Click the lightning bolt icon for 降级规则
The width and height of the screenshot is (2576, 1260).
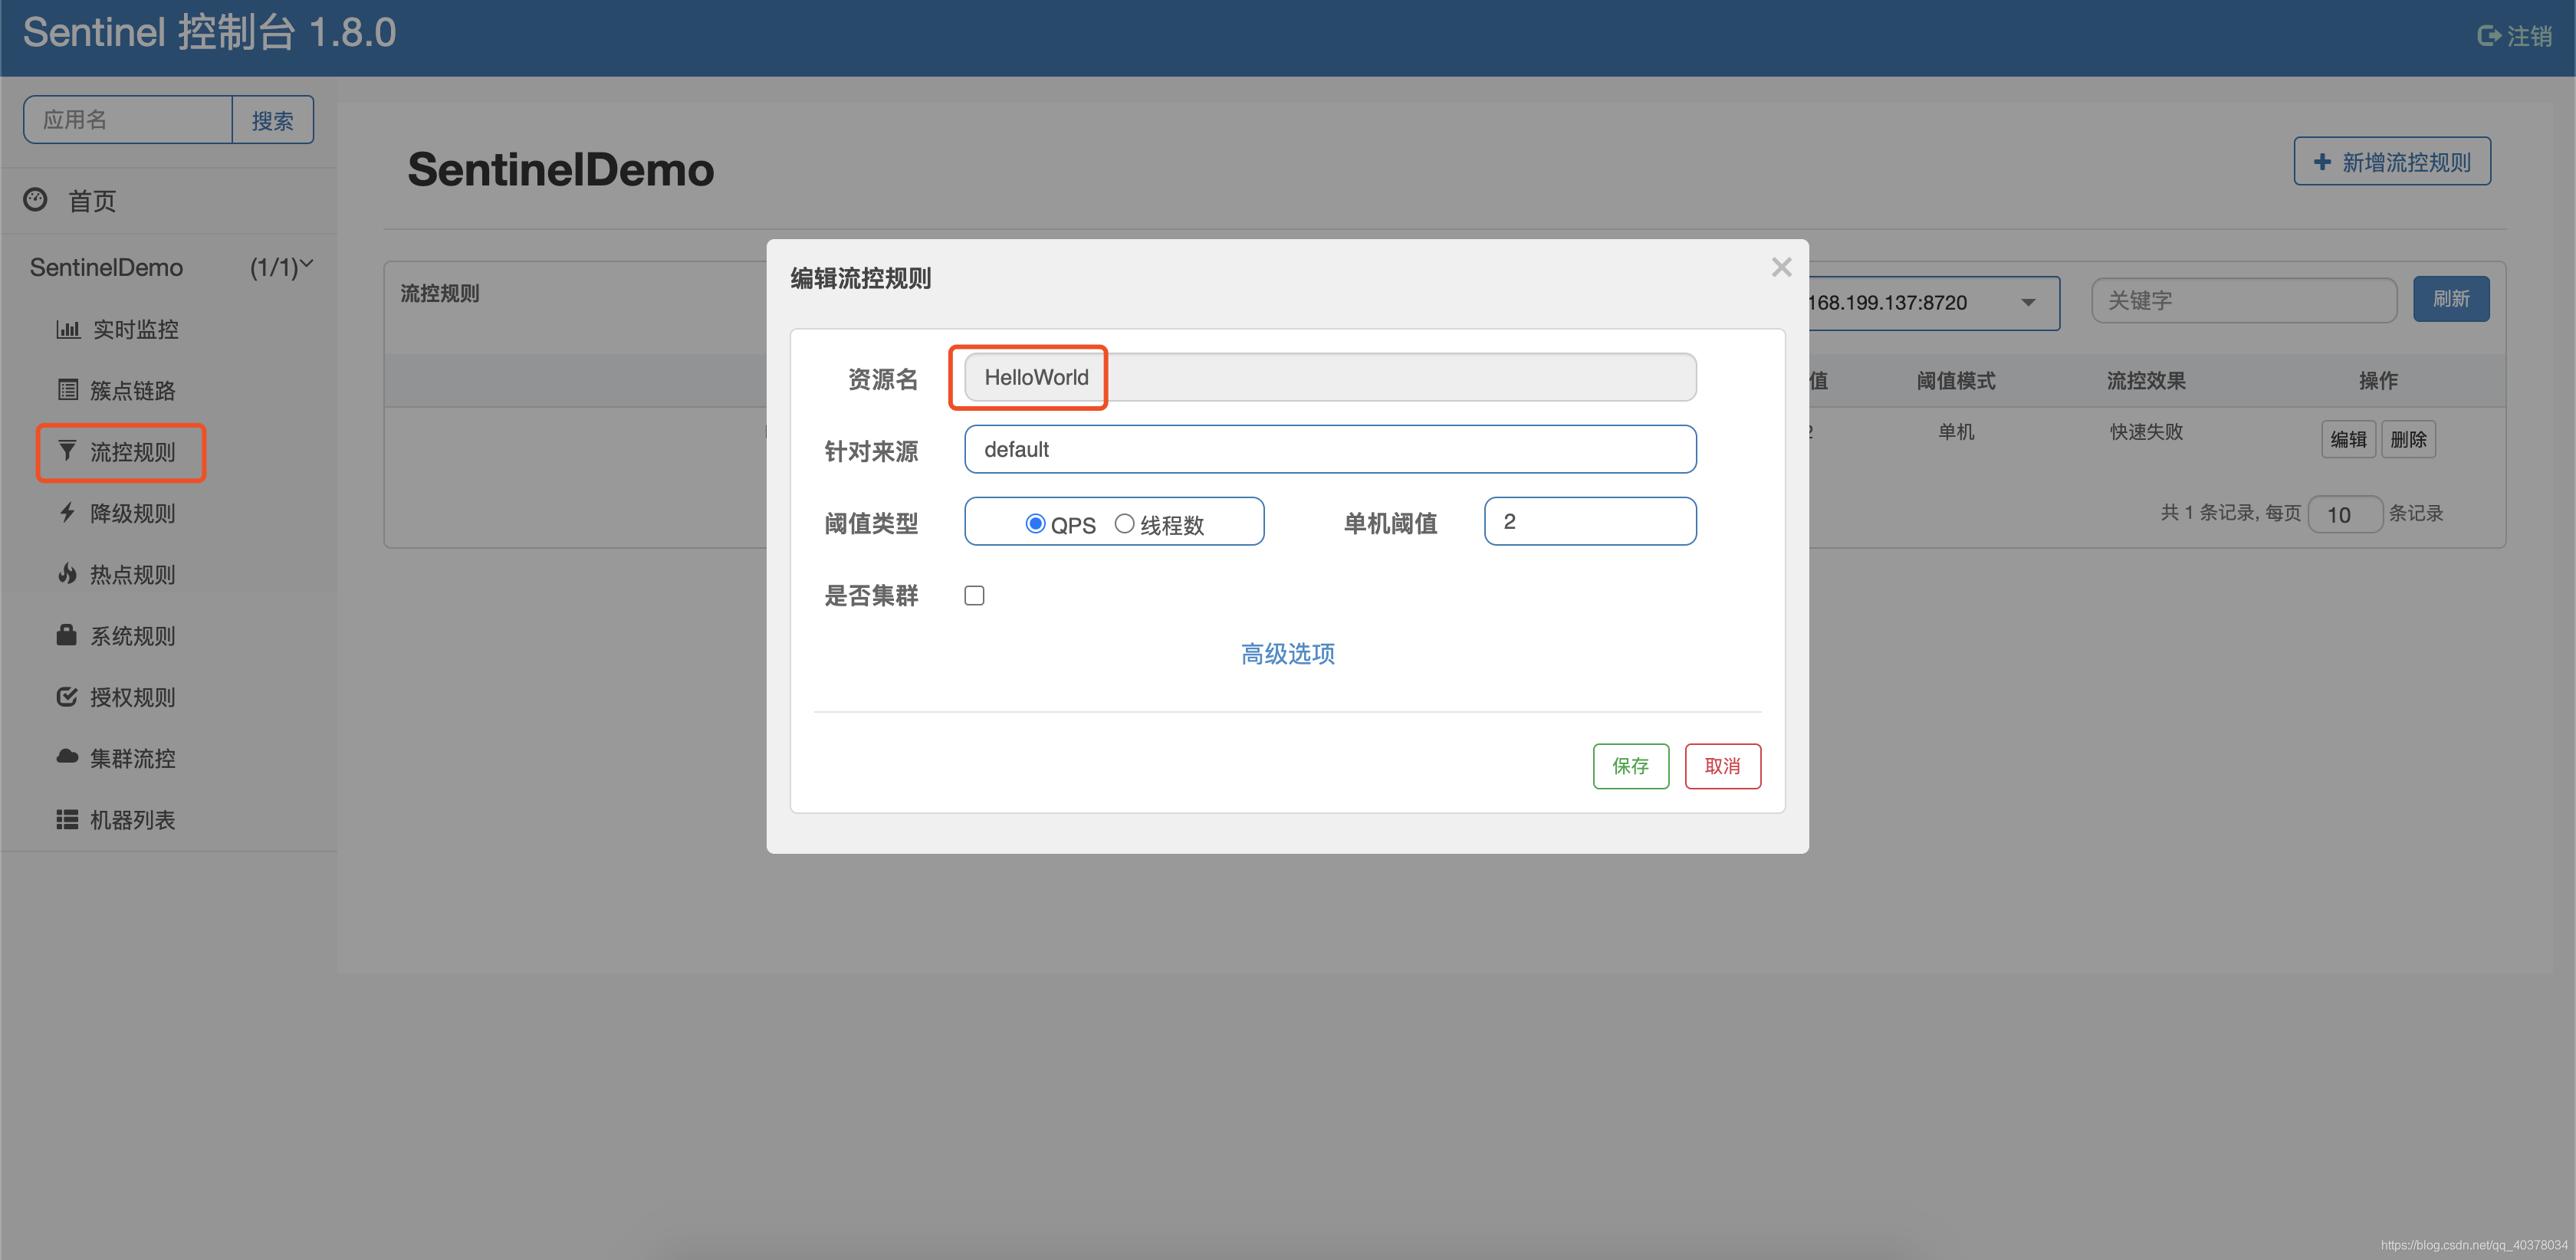point(67,512)
